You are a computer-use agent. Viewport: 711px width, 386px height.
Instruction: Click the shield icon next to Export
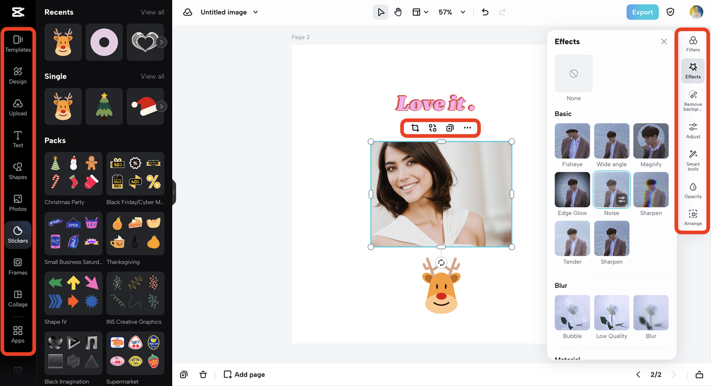670,12
